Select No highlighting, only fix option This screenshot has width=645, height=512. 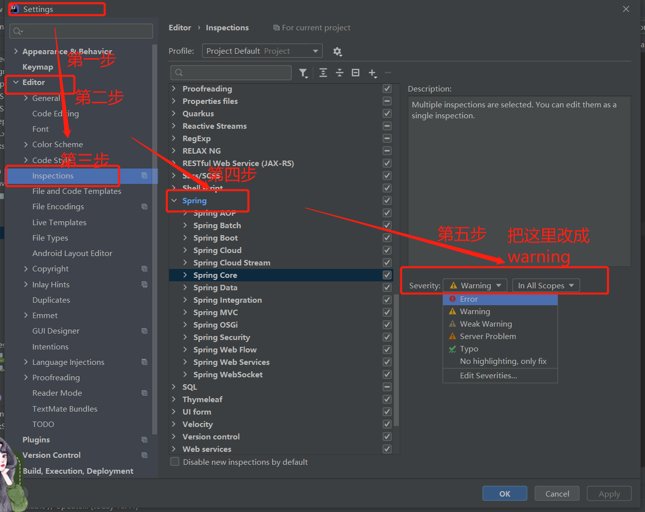[x=500, y=361]
